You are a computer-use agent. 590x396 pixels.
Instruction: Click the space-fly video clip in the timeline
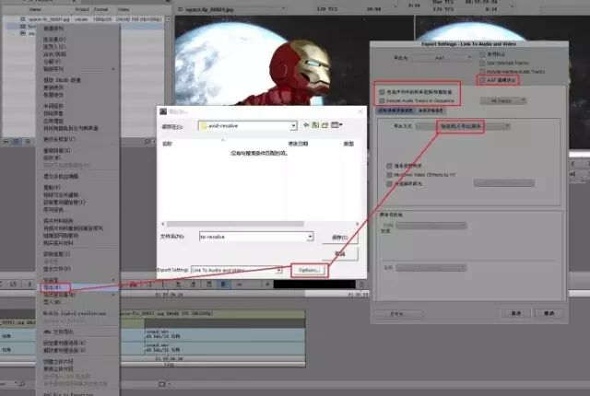[213, 313]
